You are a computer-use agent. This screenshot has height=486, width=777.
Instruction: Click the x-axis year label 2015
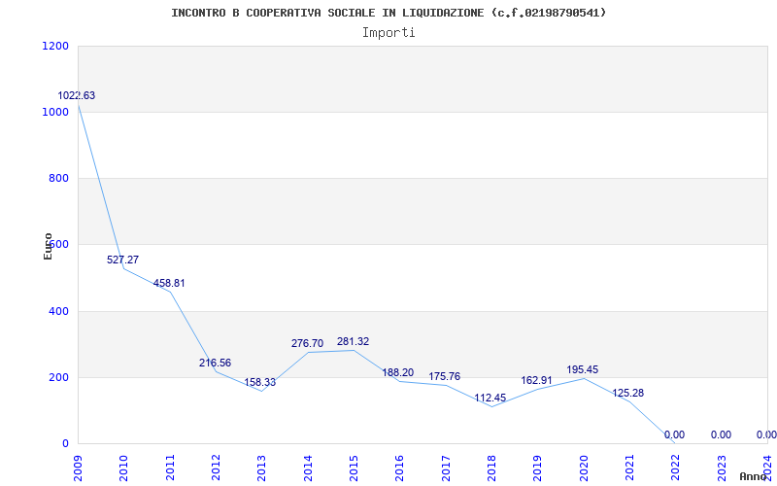tap(354, 468)
